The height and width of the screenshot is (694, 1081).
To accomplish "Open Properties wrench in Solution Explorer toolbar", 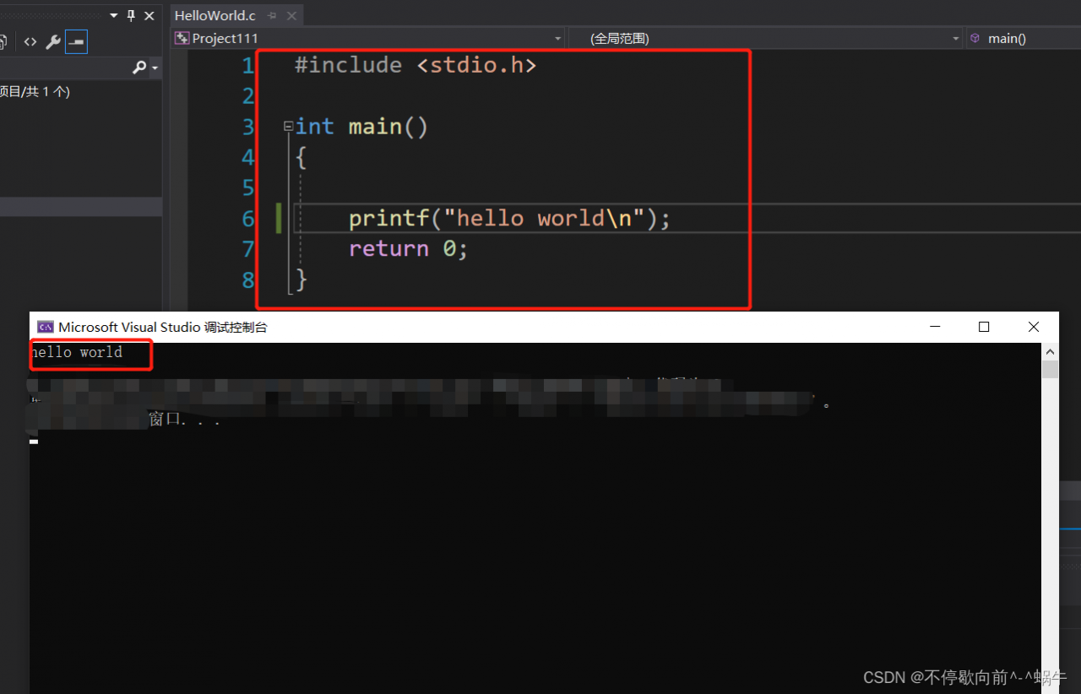I will coord(52,41).
